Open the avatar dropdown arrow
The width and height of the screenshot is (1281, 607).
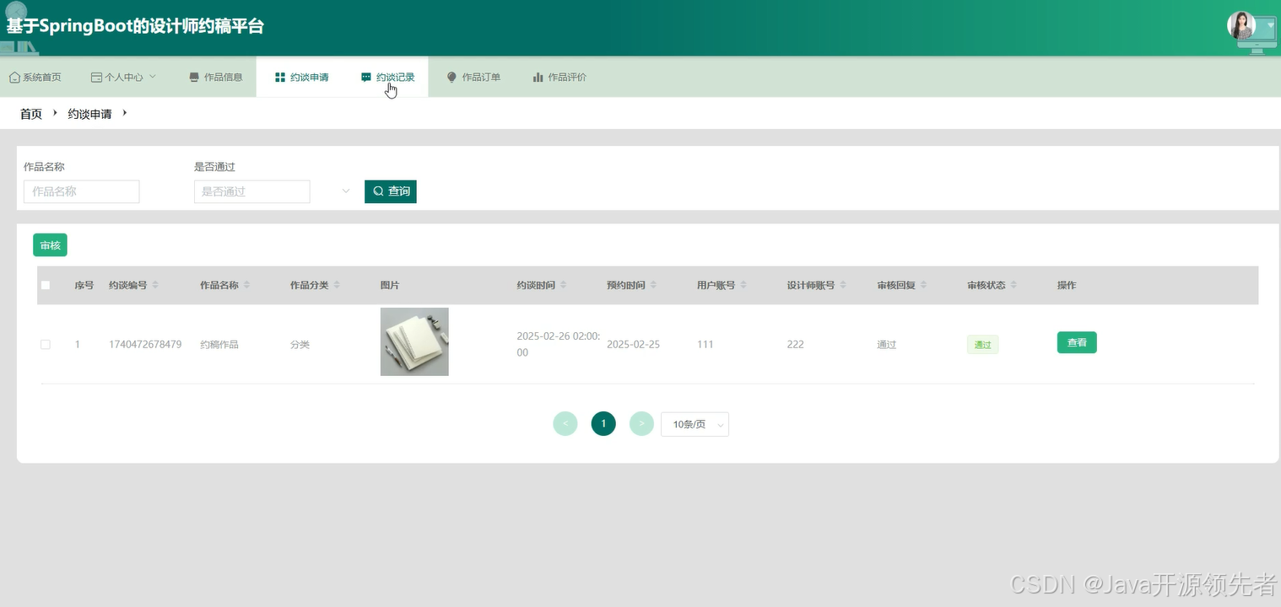pyautogui.click(x=1271, y=25)
